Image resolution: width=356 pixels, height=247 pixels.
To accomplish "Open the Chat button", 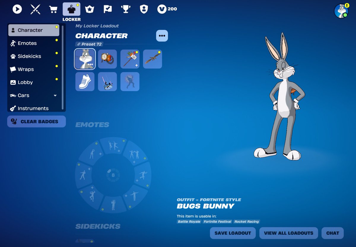I will (333, 233).
